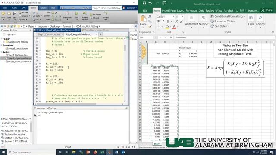
Task: Click Desktop in MATLAB address path
Action: click(x=55, y=26)
